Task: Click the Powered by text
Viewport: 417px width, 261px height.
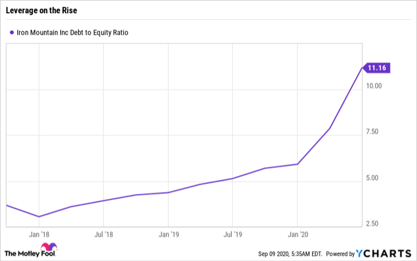Action: pyautogui.click(x=339, y=252)
